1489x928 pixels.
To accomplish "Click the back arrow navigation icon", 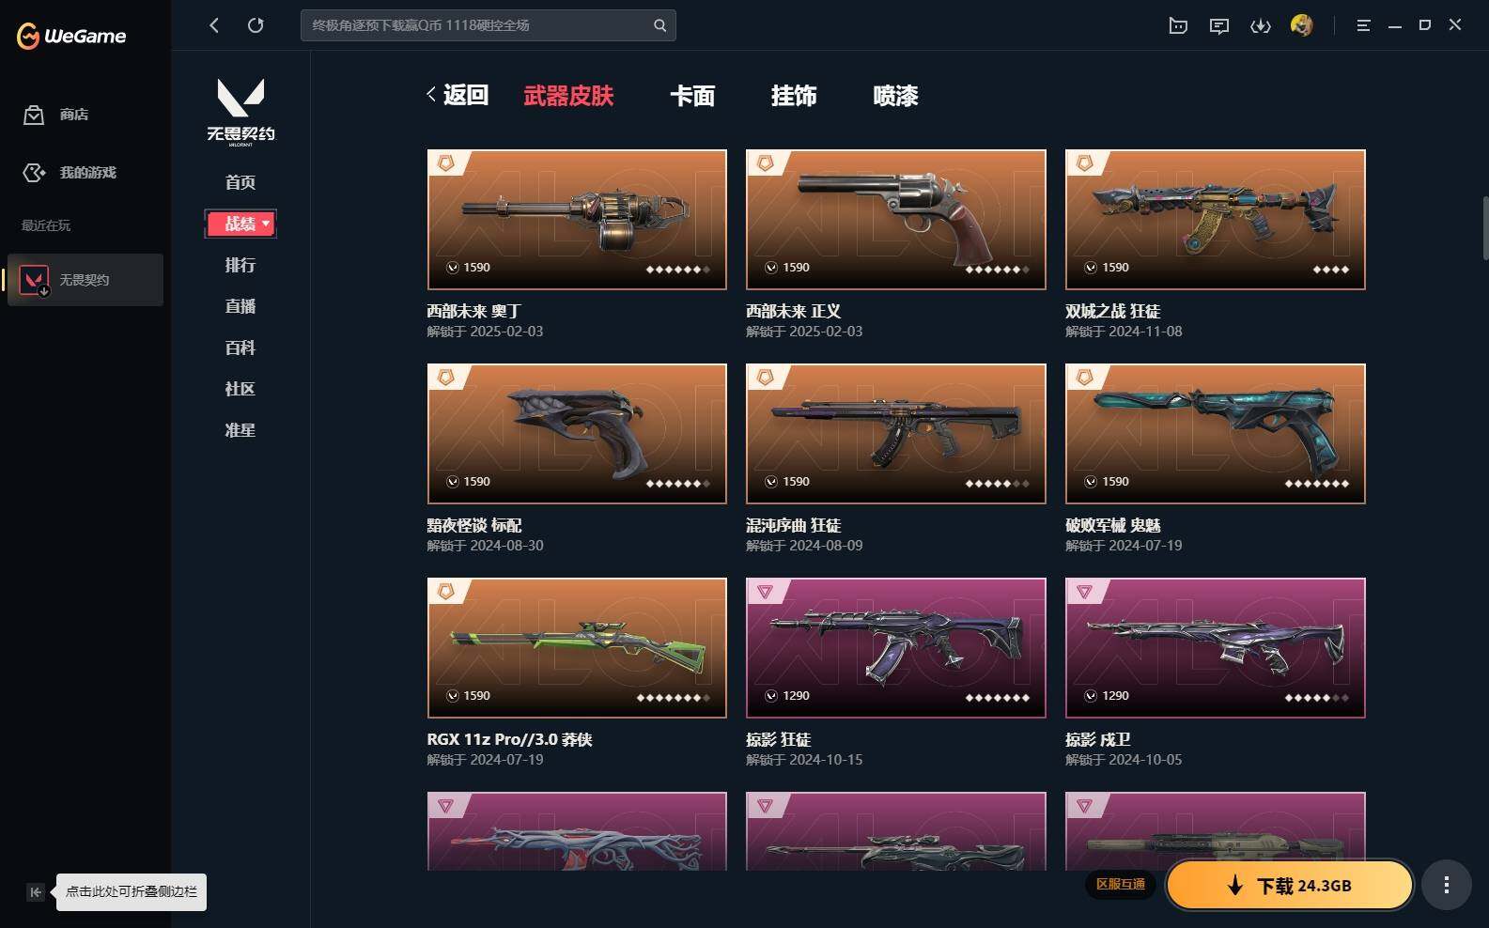I will [x=214, y=25].
